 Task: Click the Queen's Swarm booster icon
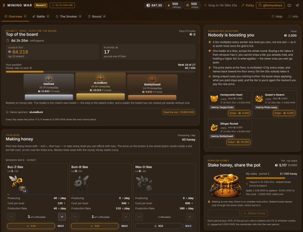(259, 98)
